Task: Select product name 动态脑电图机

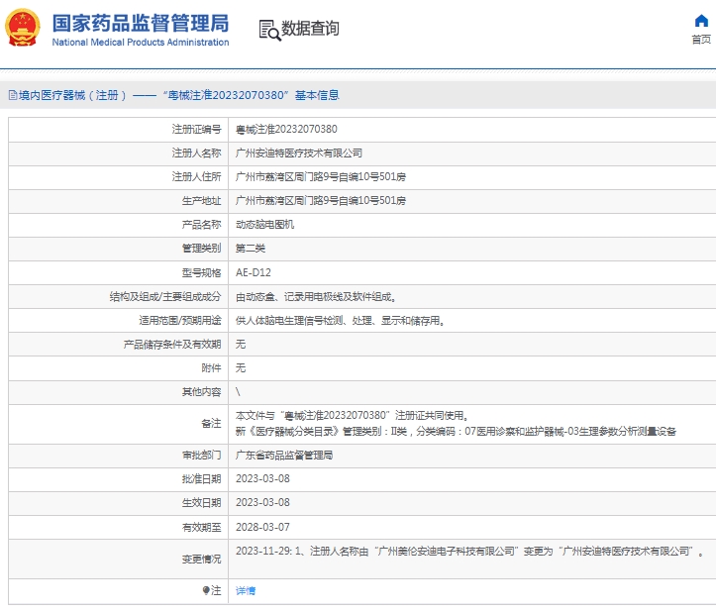Action: pyautogui.click(x=264, y=224)
